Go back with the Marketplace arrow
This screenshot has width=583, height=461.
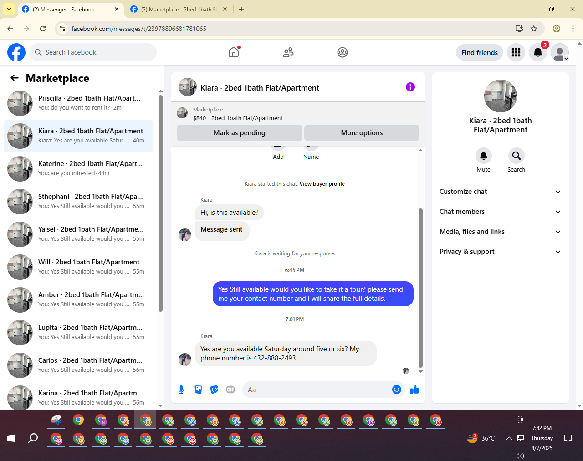point(15,78)
